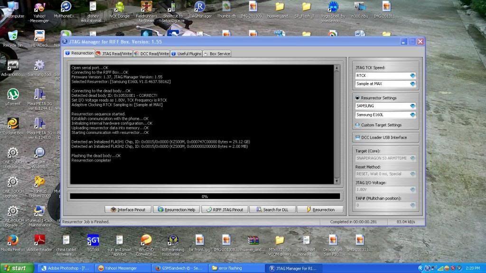Show the RIFF JTAG Pinout
The height and width of the screenshot is (273, 486).
click(224, 210)
